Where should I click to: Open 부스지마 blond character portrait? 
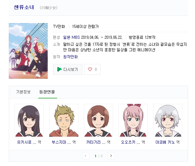pos(64,120)
